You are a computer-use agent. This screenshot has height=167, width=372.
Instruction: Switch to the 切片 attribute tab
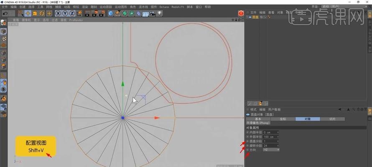tap(333, 119)
